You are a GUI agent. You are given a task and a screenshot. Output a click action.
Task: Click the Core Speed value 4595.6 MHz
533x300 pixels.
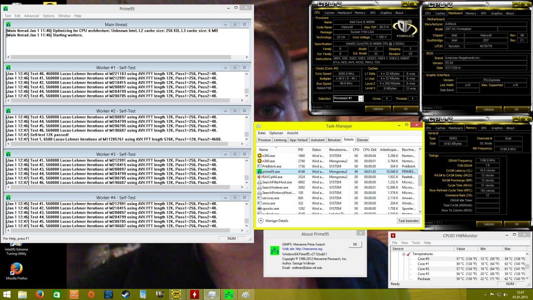tap(346, 74)
